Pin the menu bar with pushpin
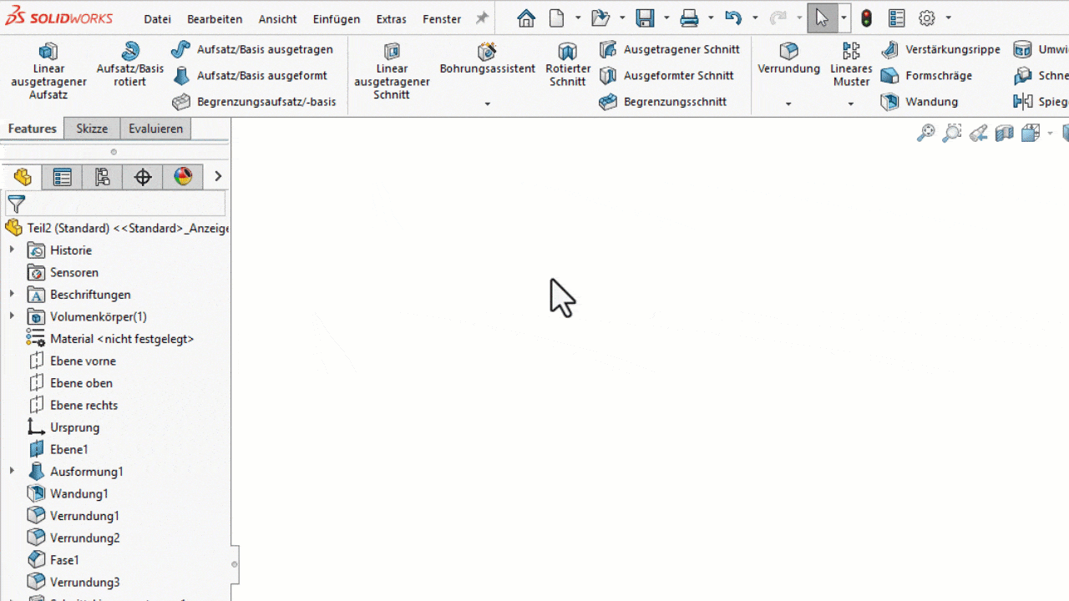The height and width of the screenshot is (601, 1069). point(482,18)
